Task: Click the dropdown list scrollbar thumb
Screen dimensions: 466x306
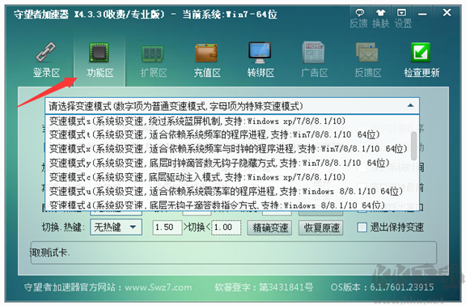Action: pos(413,146)
